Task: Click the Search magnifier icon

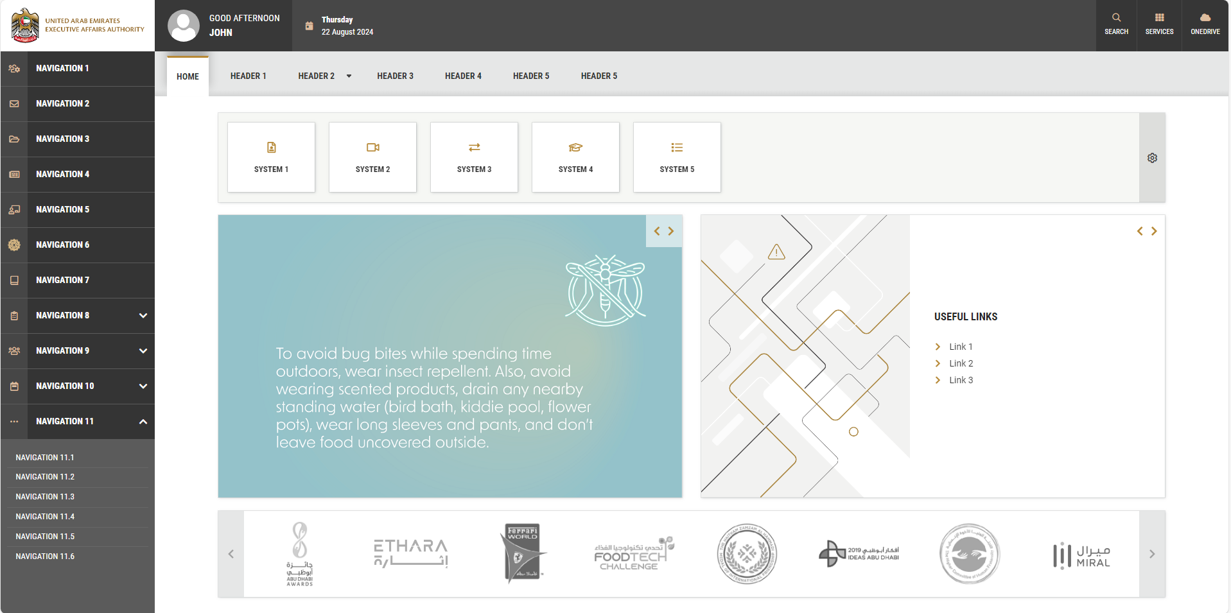Action: point(1116,18)
